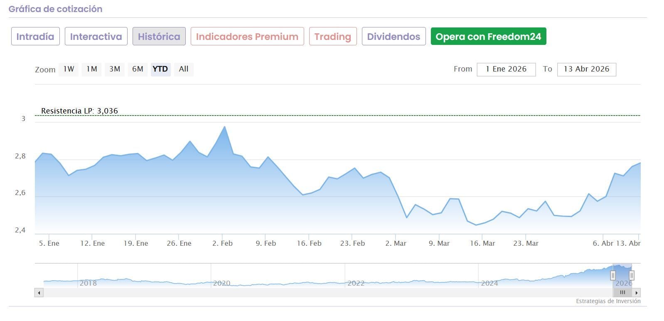Screen dimensions: 664x321
Task: Select the 1W zoom range
Action: [x=69, y=69]
